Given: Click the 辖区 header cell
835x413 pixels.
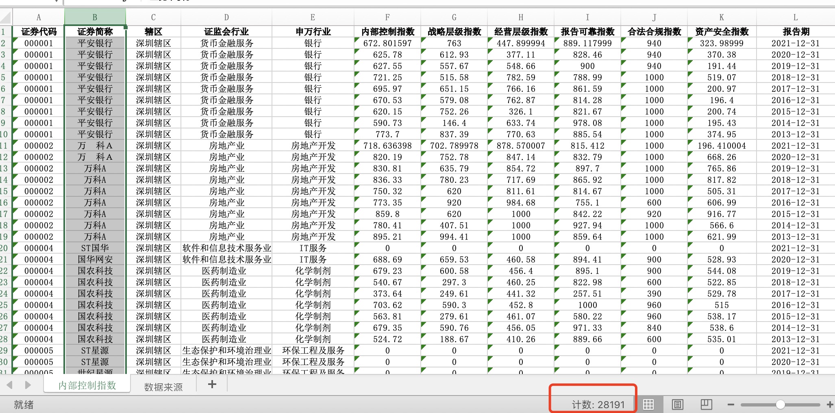Looking at the screenshot, I should (153, 32).
